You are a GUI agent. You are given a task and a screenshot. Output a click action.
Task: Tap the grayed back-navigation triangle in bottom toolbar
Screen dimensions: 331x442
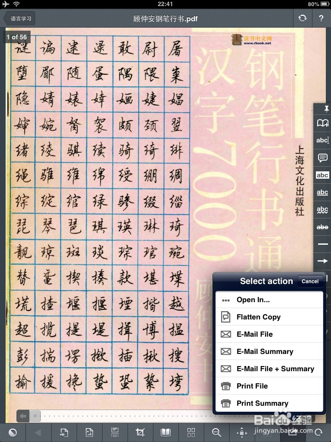(38, 433)
